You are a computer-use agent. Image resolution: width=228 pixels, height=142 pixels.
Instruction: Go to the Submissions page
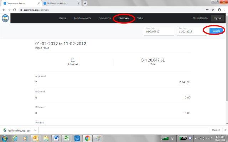pos(105,18)
